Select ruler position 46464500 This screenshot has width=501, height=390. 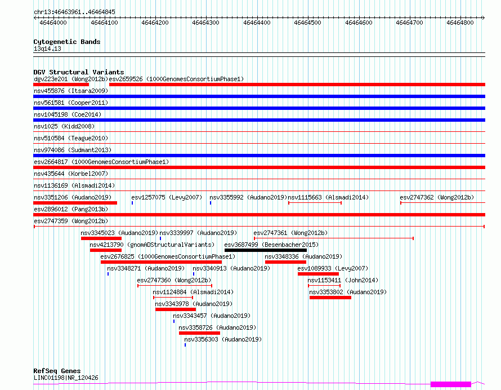pos(307,23)
